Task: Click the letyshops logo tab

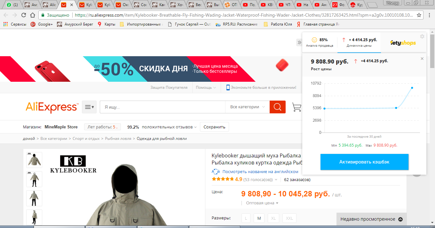Action: 403,42
